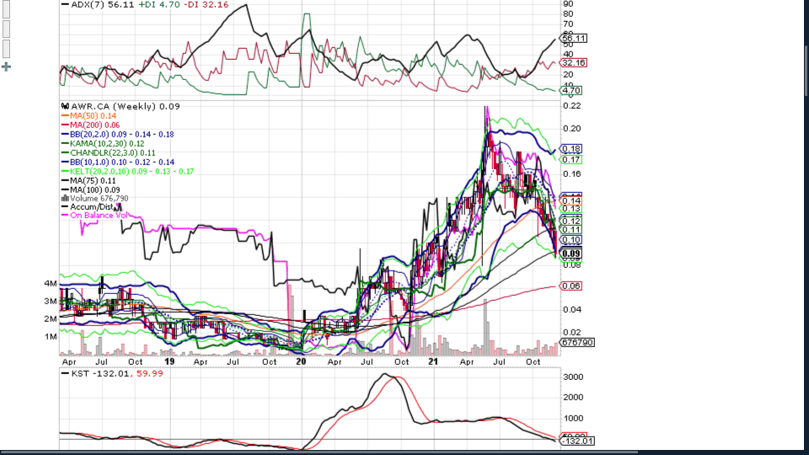809x455 pixels.
Task: Click the 0.22 price axis label
Action: [571, 106]
